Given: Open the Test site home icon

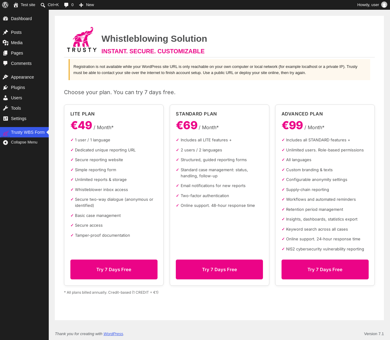Looking at the screenshot, I should (x=16, y=5).
